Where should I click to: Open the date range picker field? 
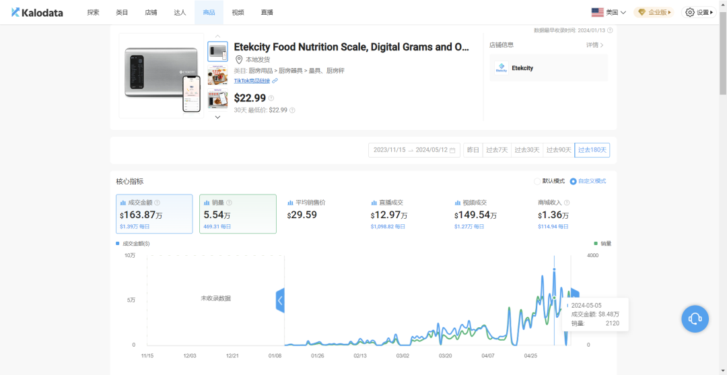(x=414, y=150)
